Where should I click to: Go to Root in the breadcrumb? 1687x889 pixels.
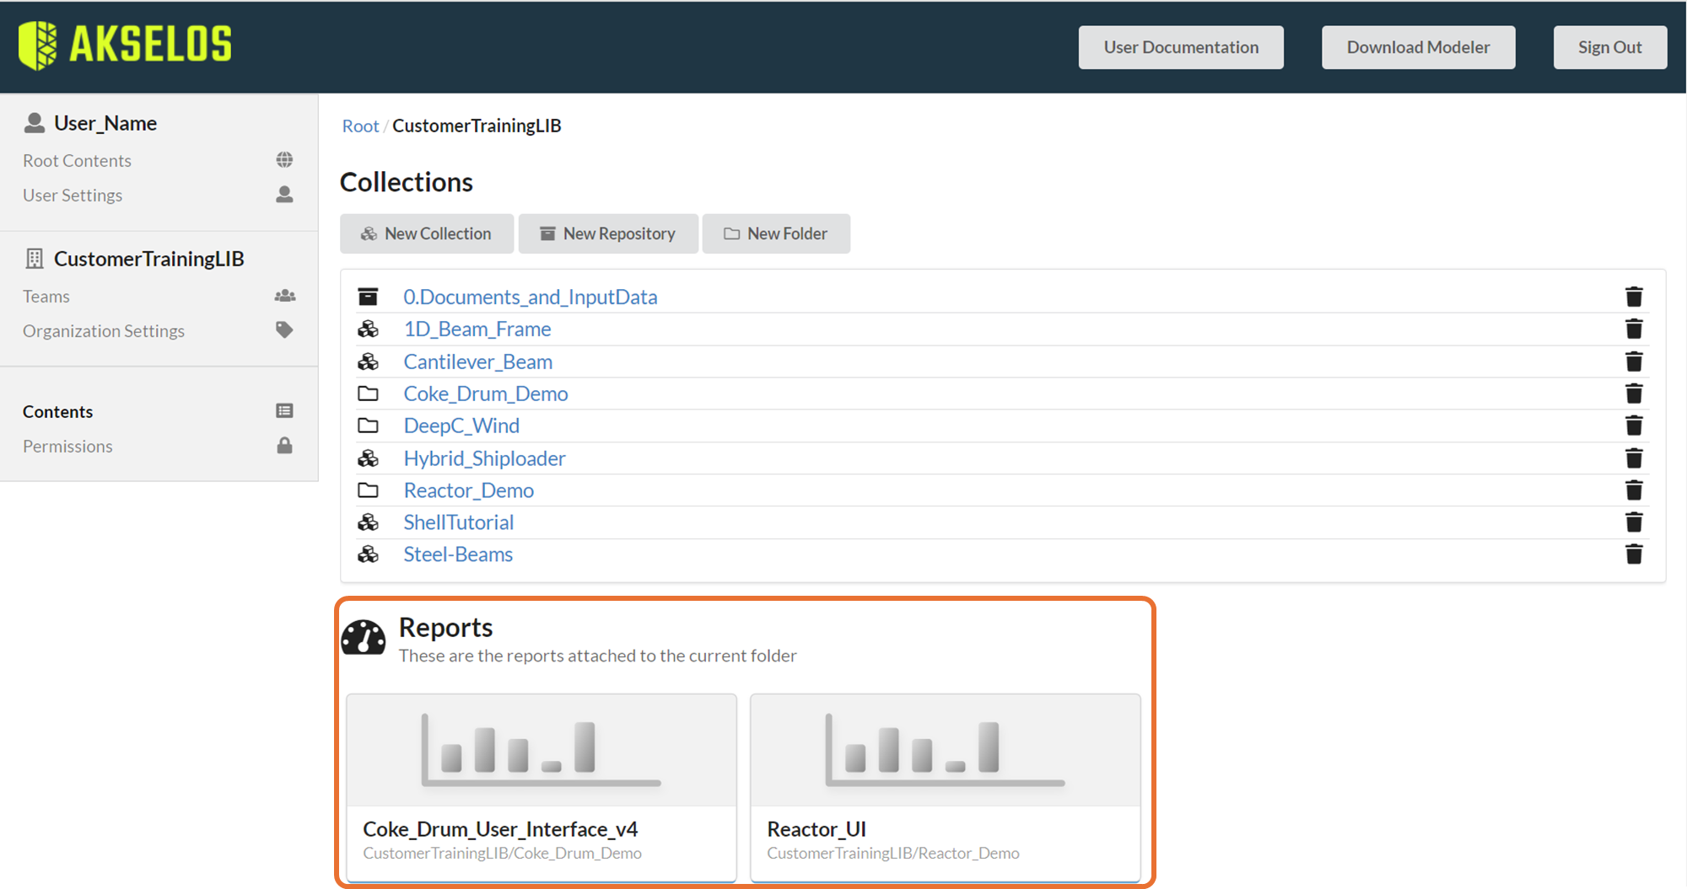[360, 126]
